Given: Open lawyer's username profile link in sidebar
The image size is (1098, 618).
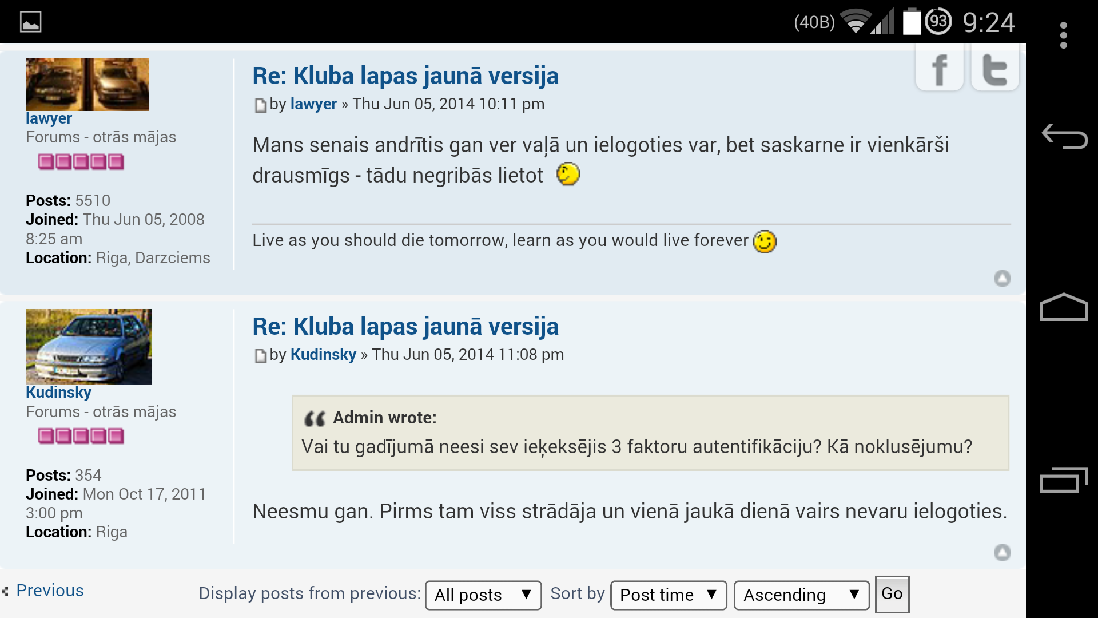Looking at the screenshot, I should click(49, 118).
